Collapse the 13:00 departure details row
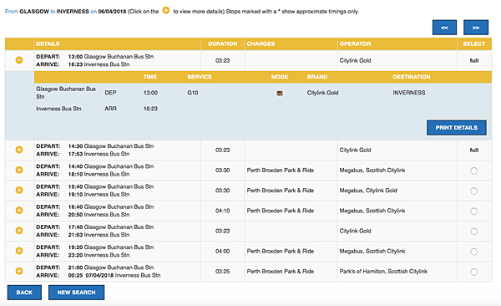The image size is (501, 306). [19, 60]
